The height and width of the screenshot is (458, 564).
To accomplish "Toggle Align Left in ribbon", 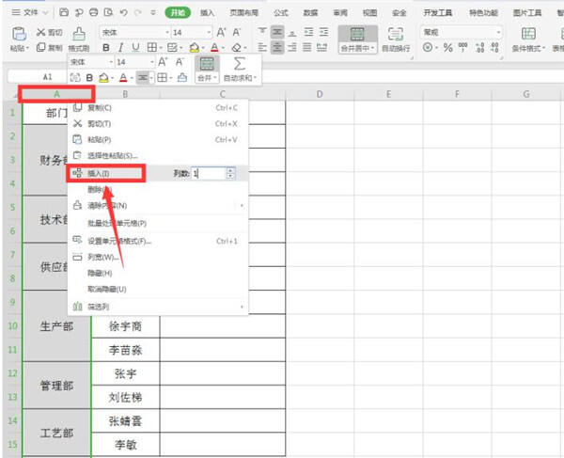I will [262, 47].
